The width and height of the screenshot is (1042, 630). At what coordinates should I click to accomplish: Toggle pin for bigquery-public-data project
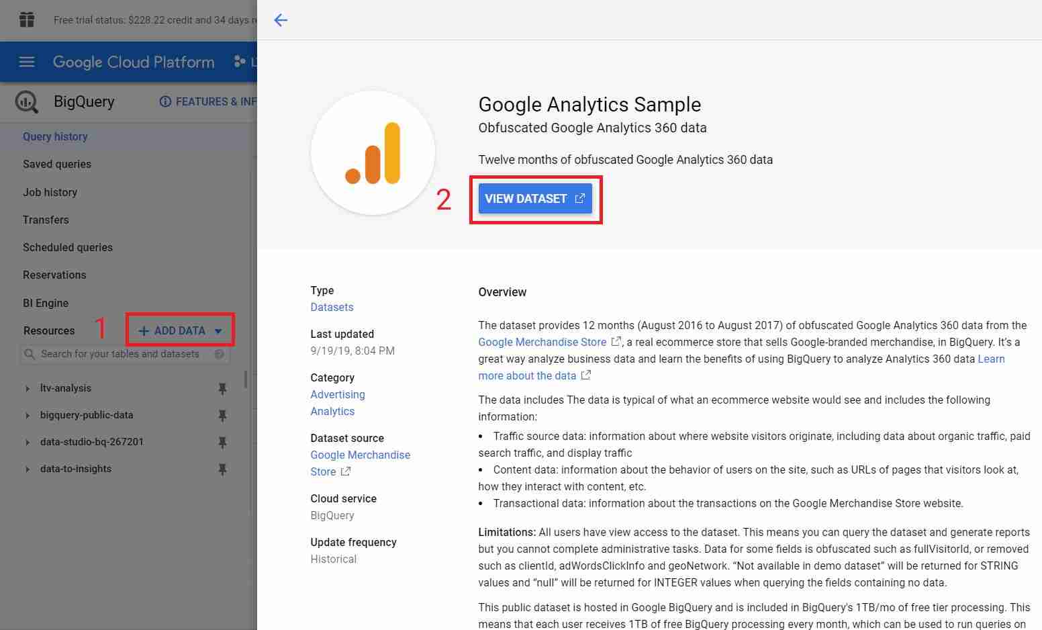(222, 416)
